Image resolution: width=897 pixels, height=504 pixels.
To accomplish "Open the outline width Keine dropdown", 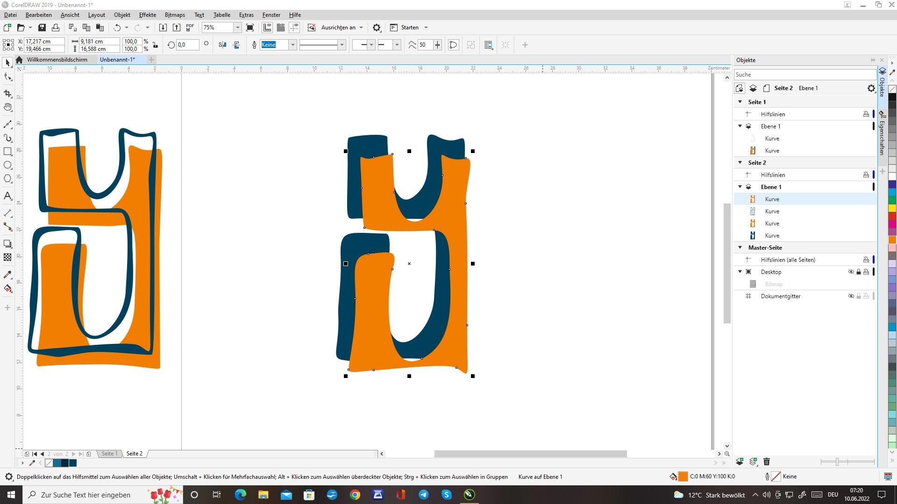I will 292,45.
